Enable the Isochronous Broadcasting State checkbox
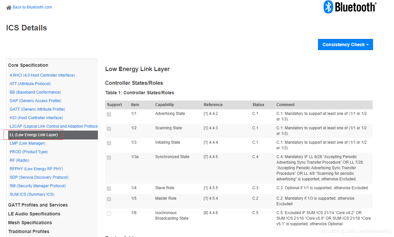Viewport: 394px width, 237px height. (109, 213)
